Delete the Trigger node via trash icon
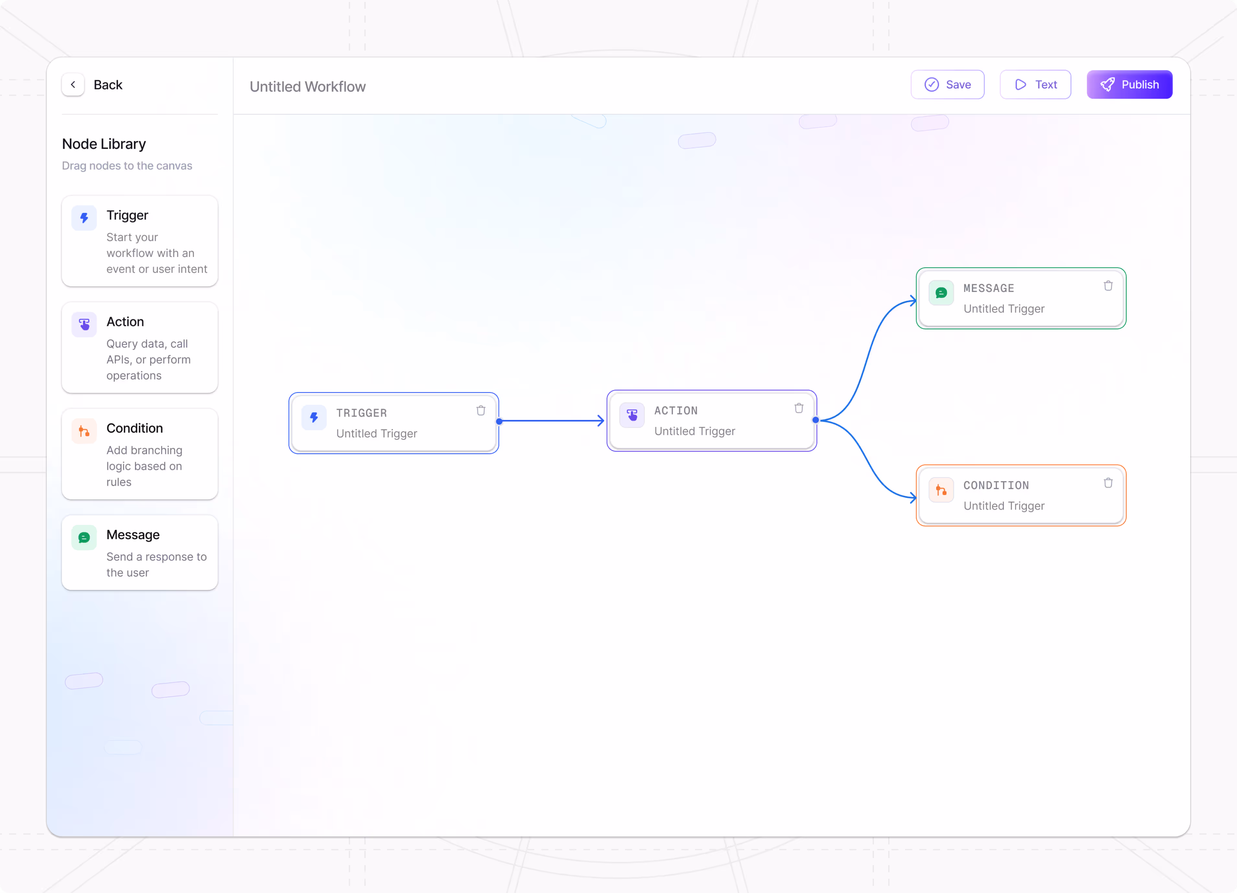This screenshot has width=1237, height=893. pos(480,411)
